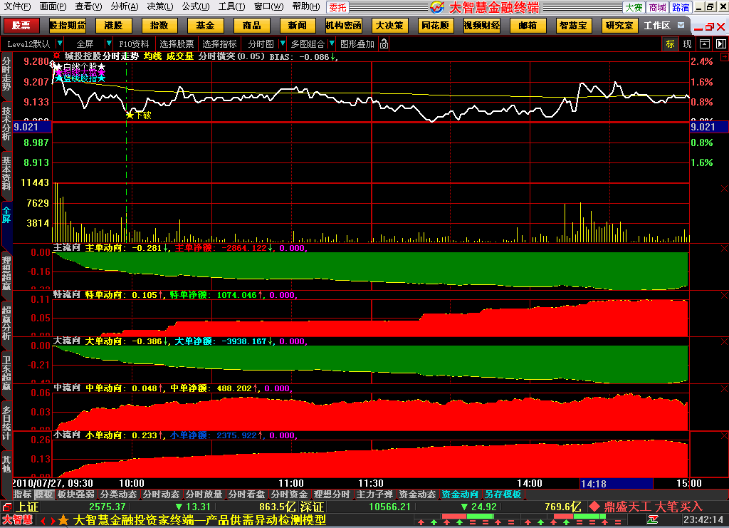The height and width of the screenshot is (528, 729).
Task: Click the red window icon beside 上证
Action: pyautogui.click(x=6, y=507)
